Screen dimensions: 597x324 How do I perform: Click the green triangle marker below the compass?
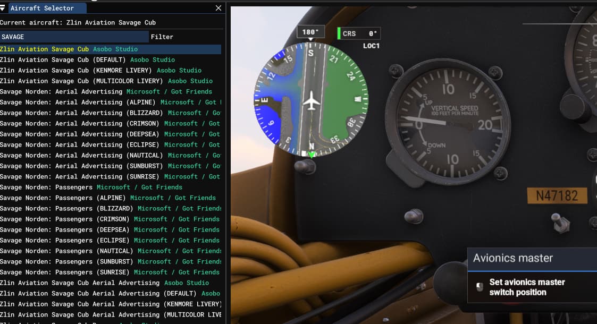point(312,155)
